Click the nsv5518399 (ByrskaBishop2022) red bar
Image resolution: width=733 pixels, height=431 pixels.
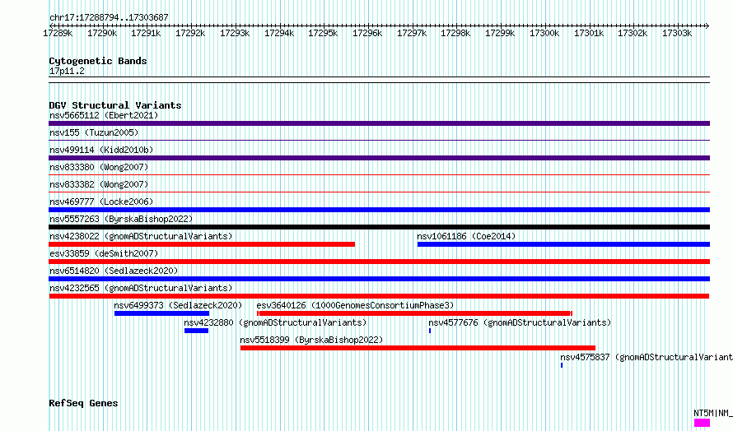[x=418, y=348]
